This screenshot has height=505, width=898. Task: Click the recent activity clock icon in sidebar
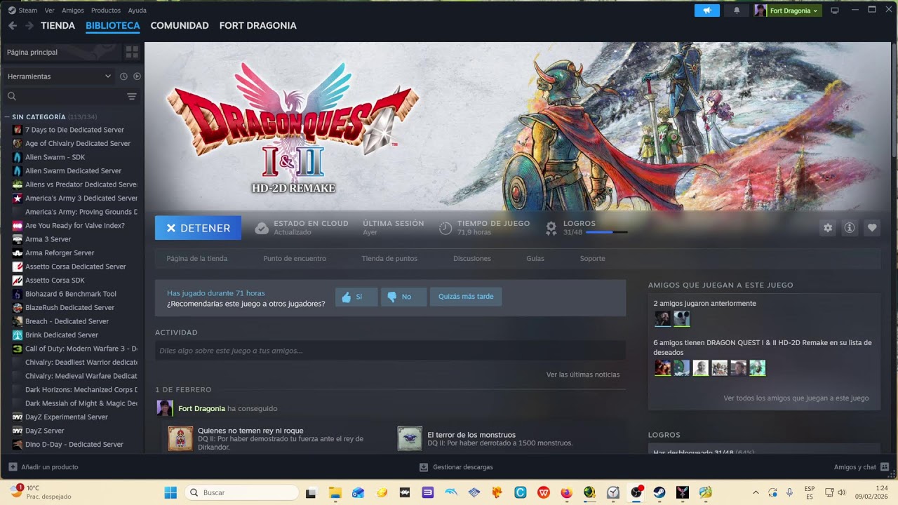(x=123, y=76)
